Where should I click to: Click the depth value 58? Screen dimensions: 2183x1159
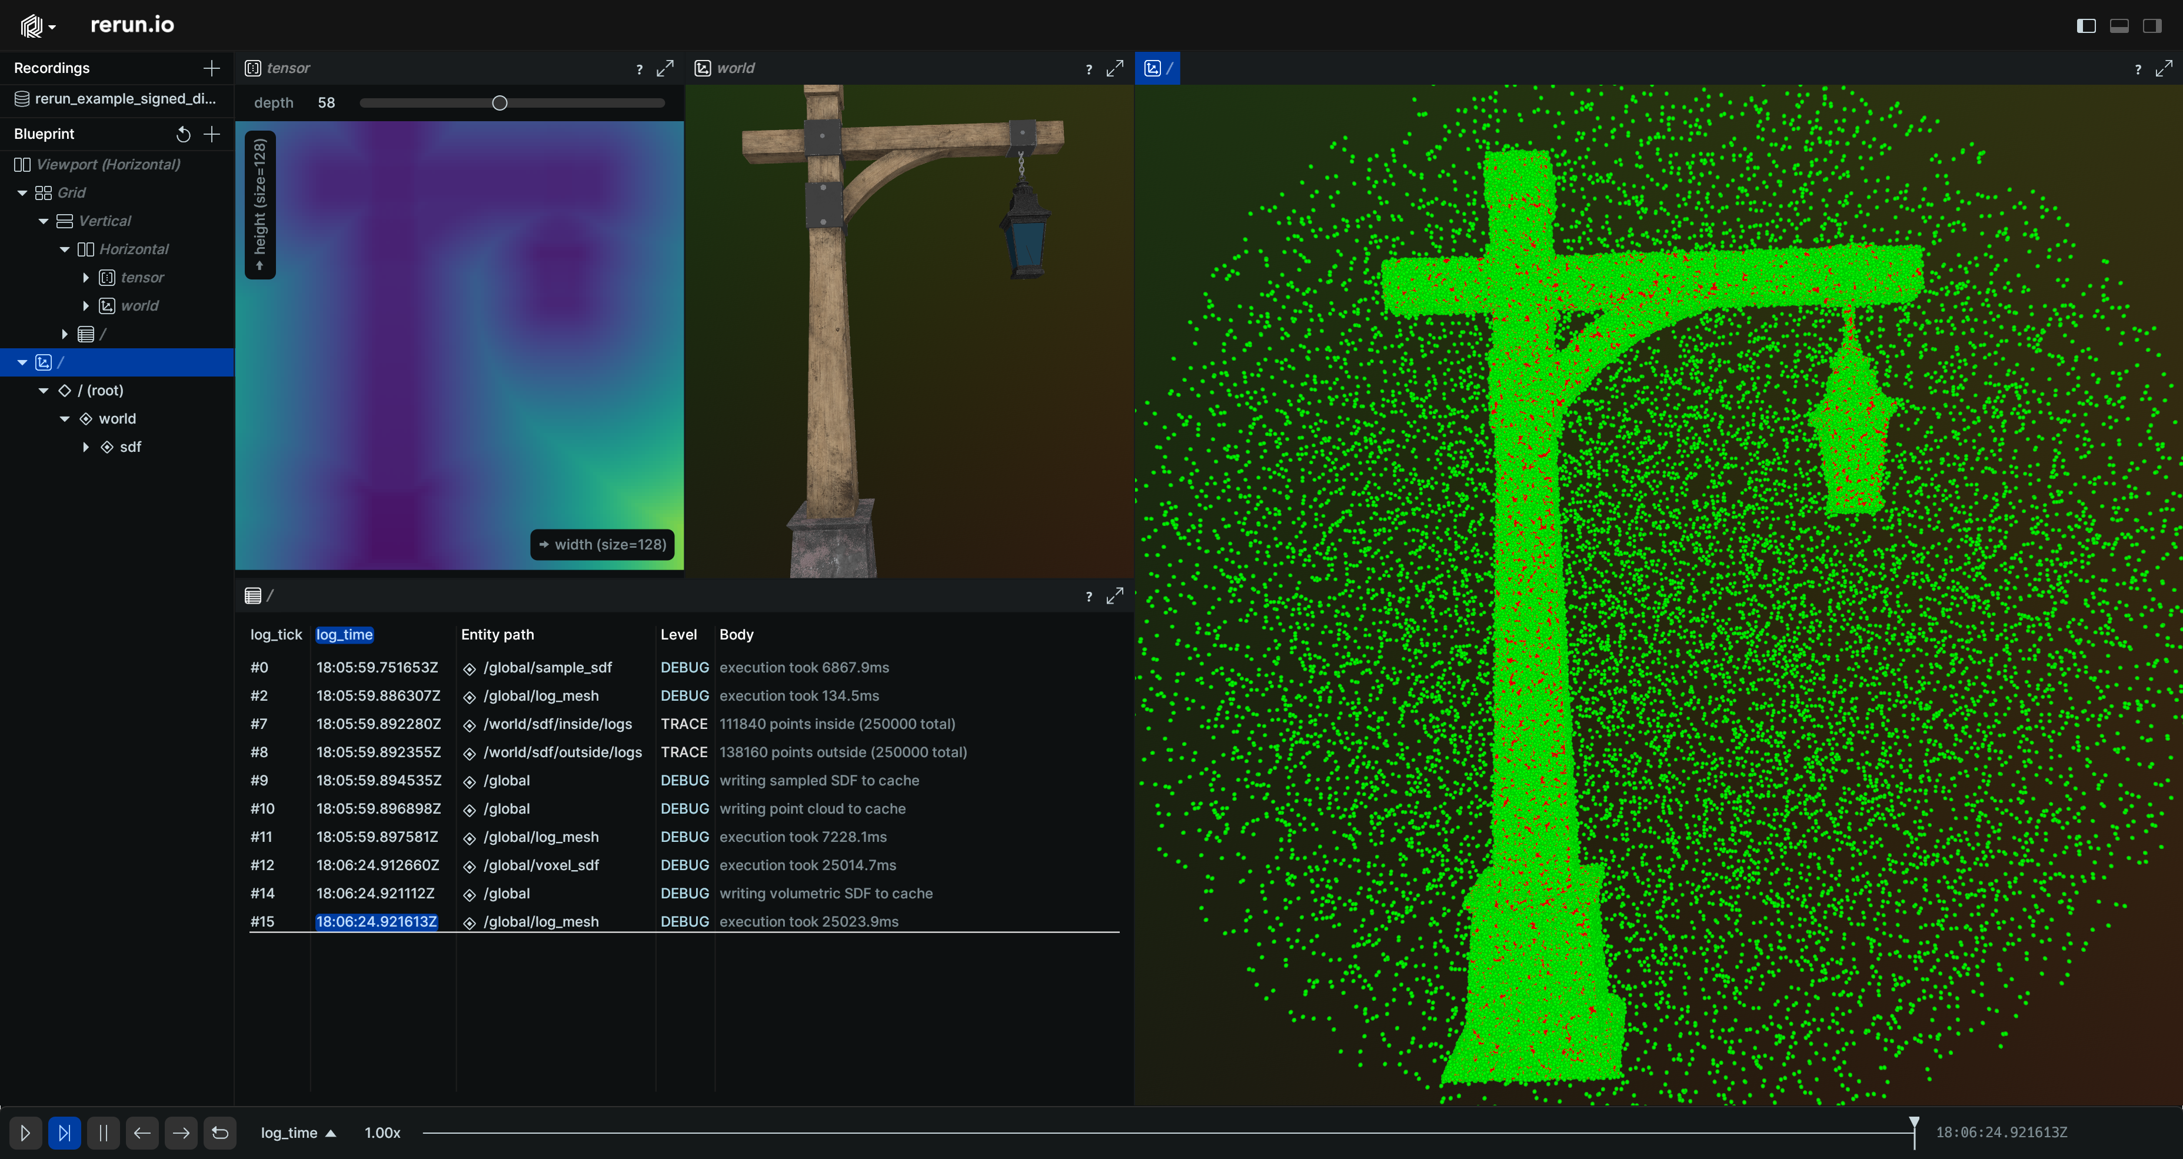point(326,104)
